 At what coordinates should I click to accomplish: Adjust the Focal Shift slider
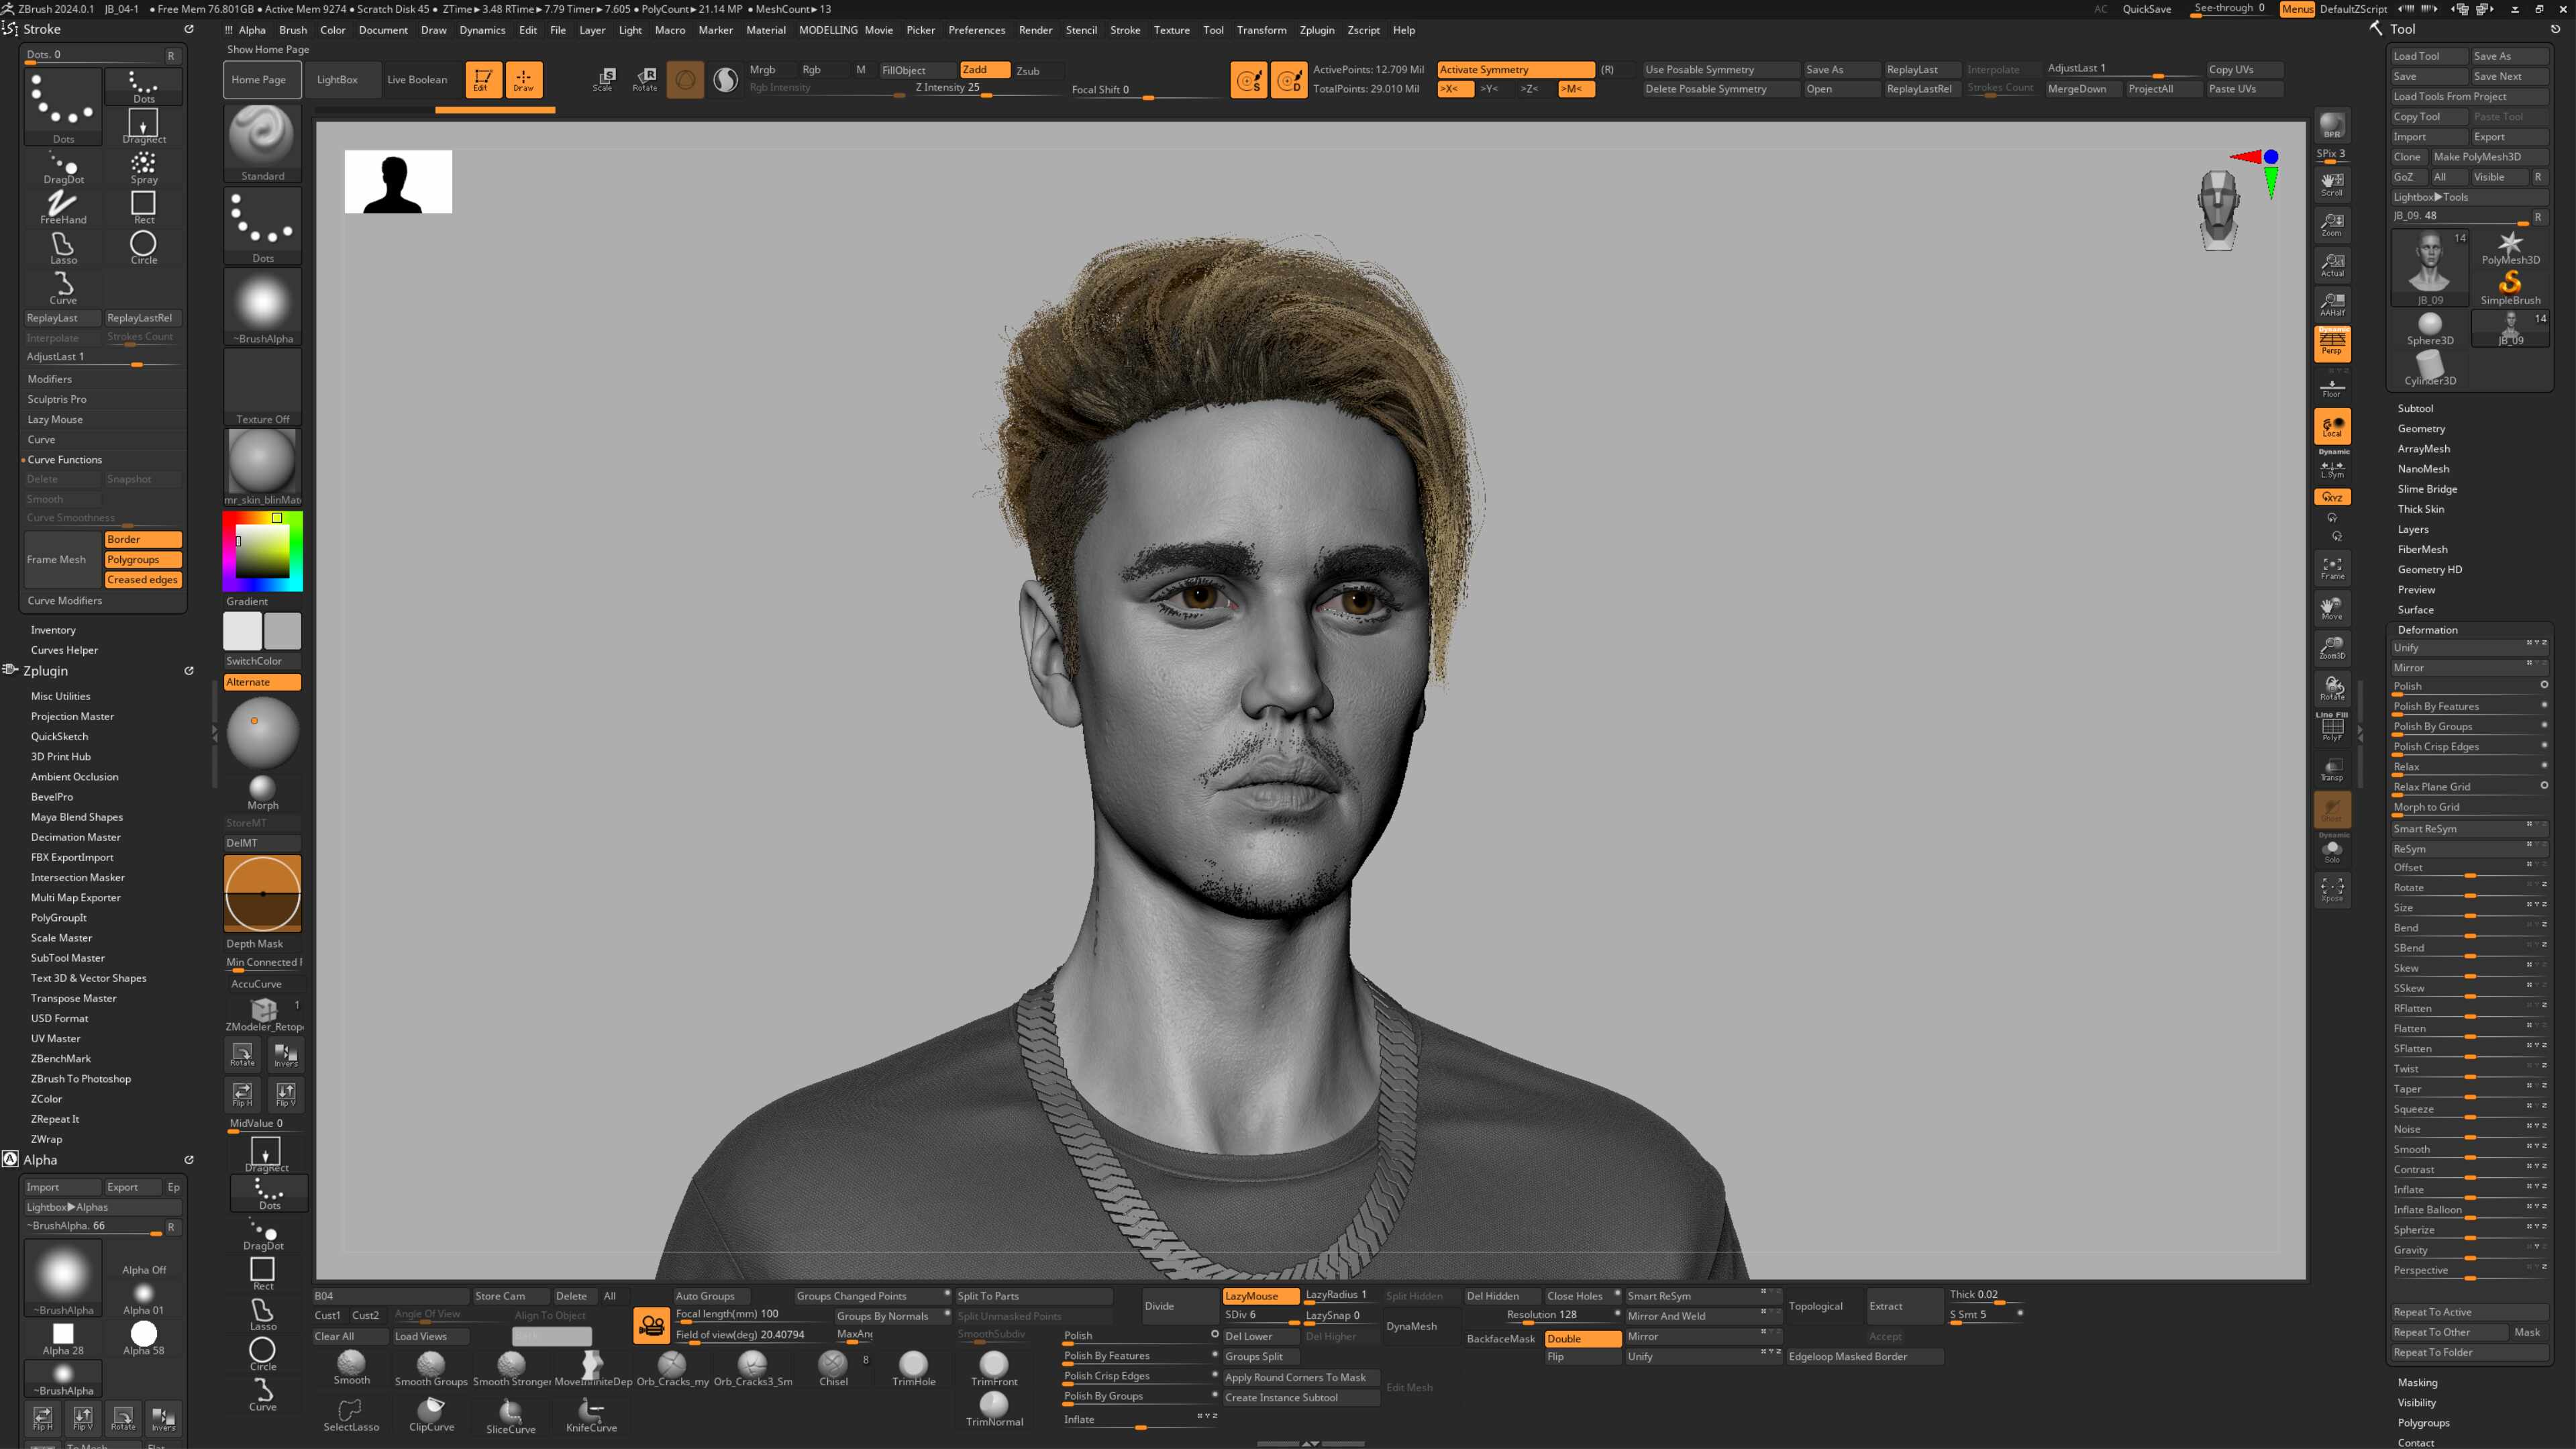click(x=1145, y=90)
